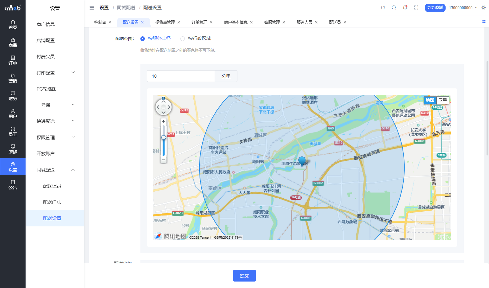Open the 13000000000 account dropdown

(x=463, y=8)
